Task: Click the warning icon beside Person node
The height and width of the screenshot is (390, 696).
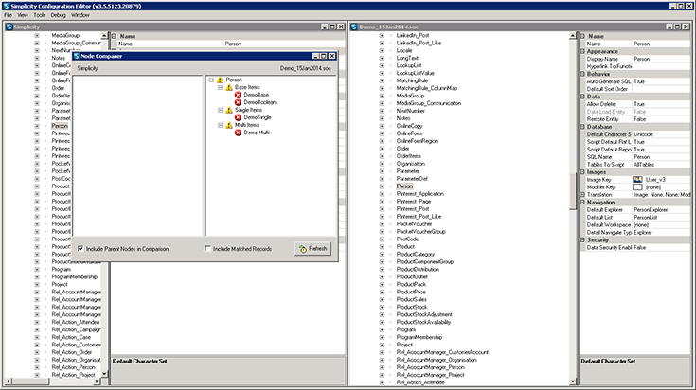Action: click(220, 80)
